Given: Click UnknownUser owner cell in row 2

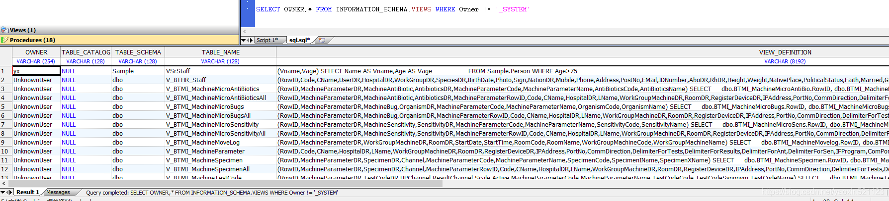Looking at the screenshot, I should pyautogui.click(x=36, y=80).
